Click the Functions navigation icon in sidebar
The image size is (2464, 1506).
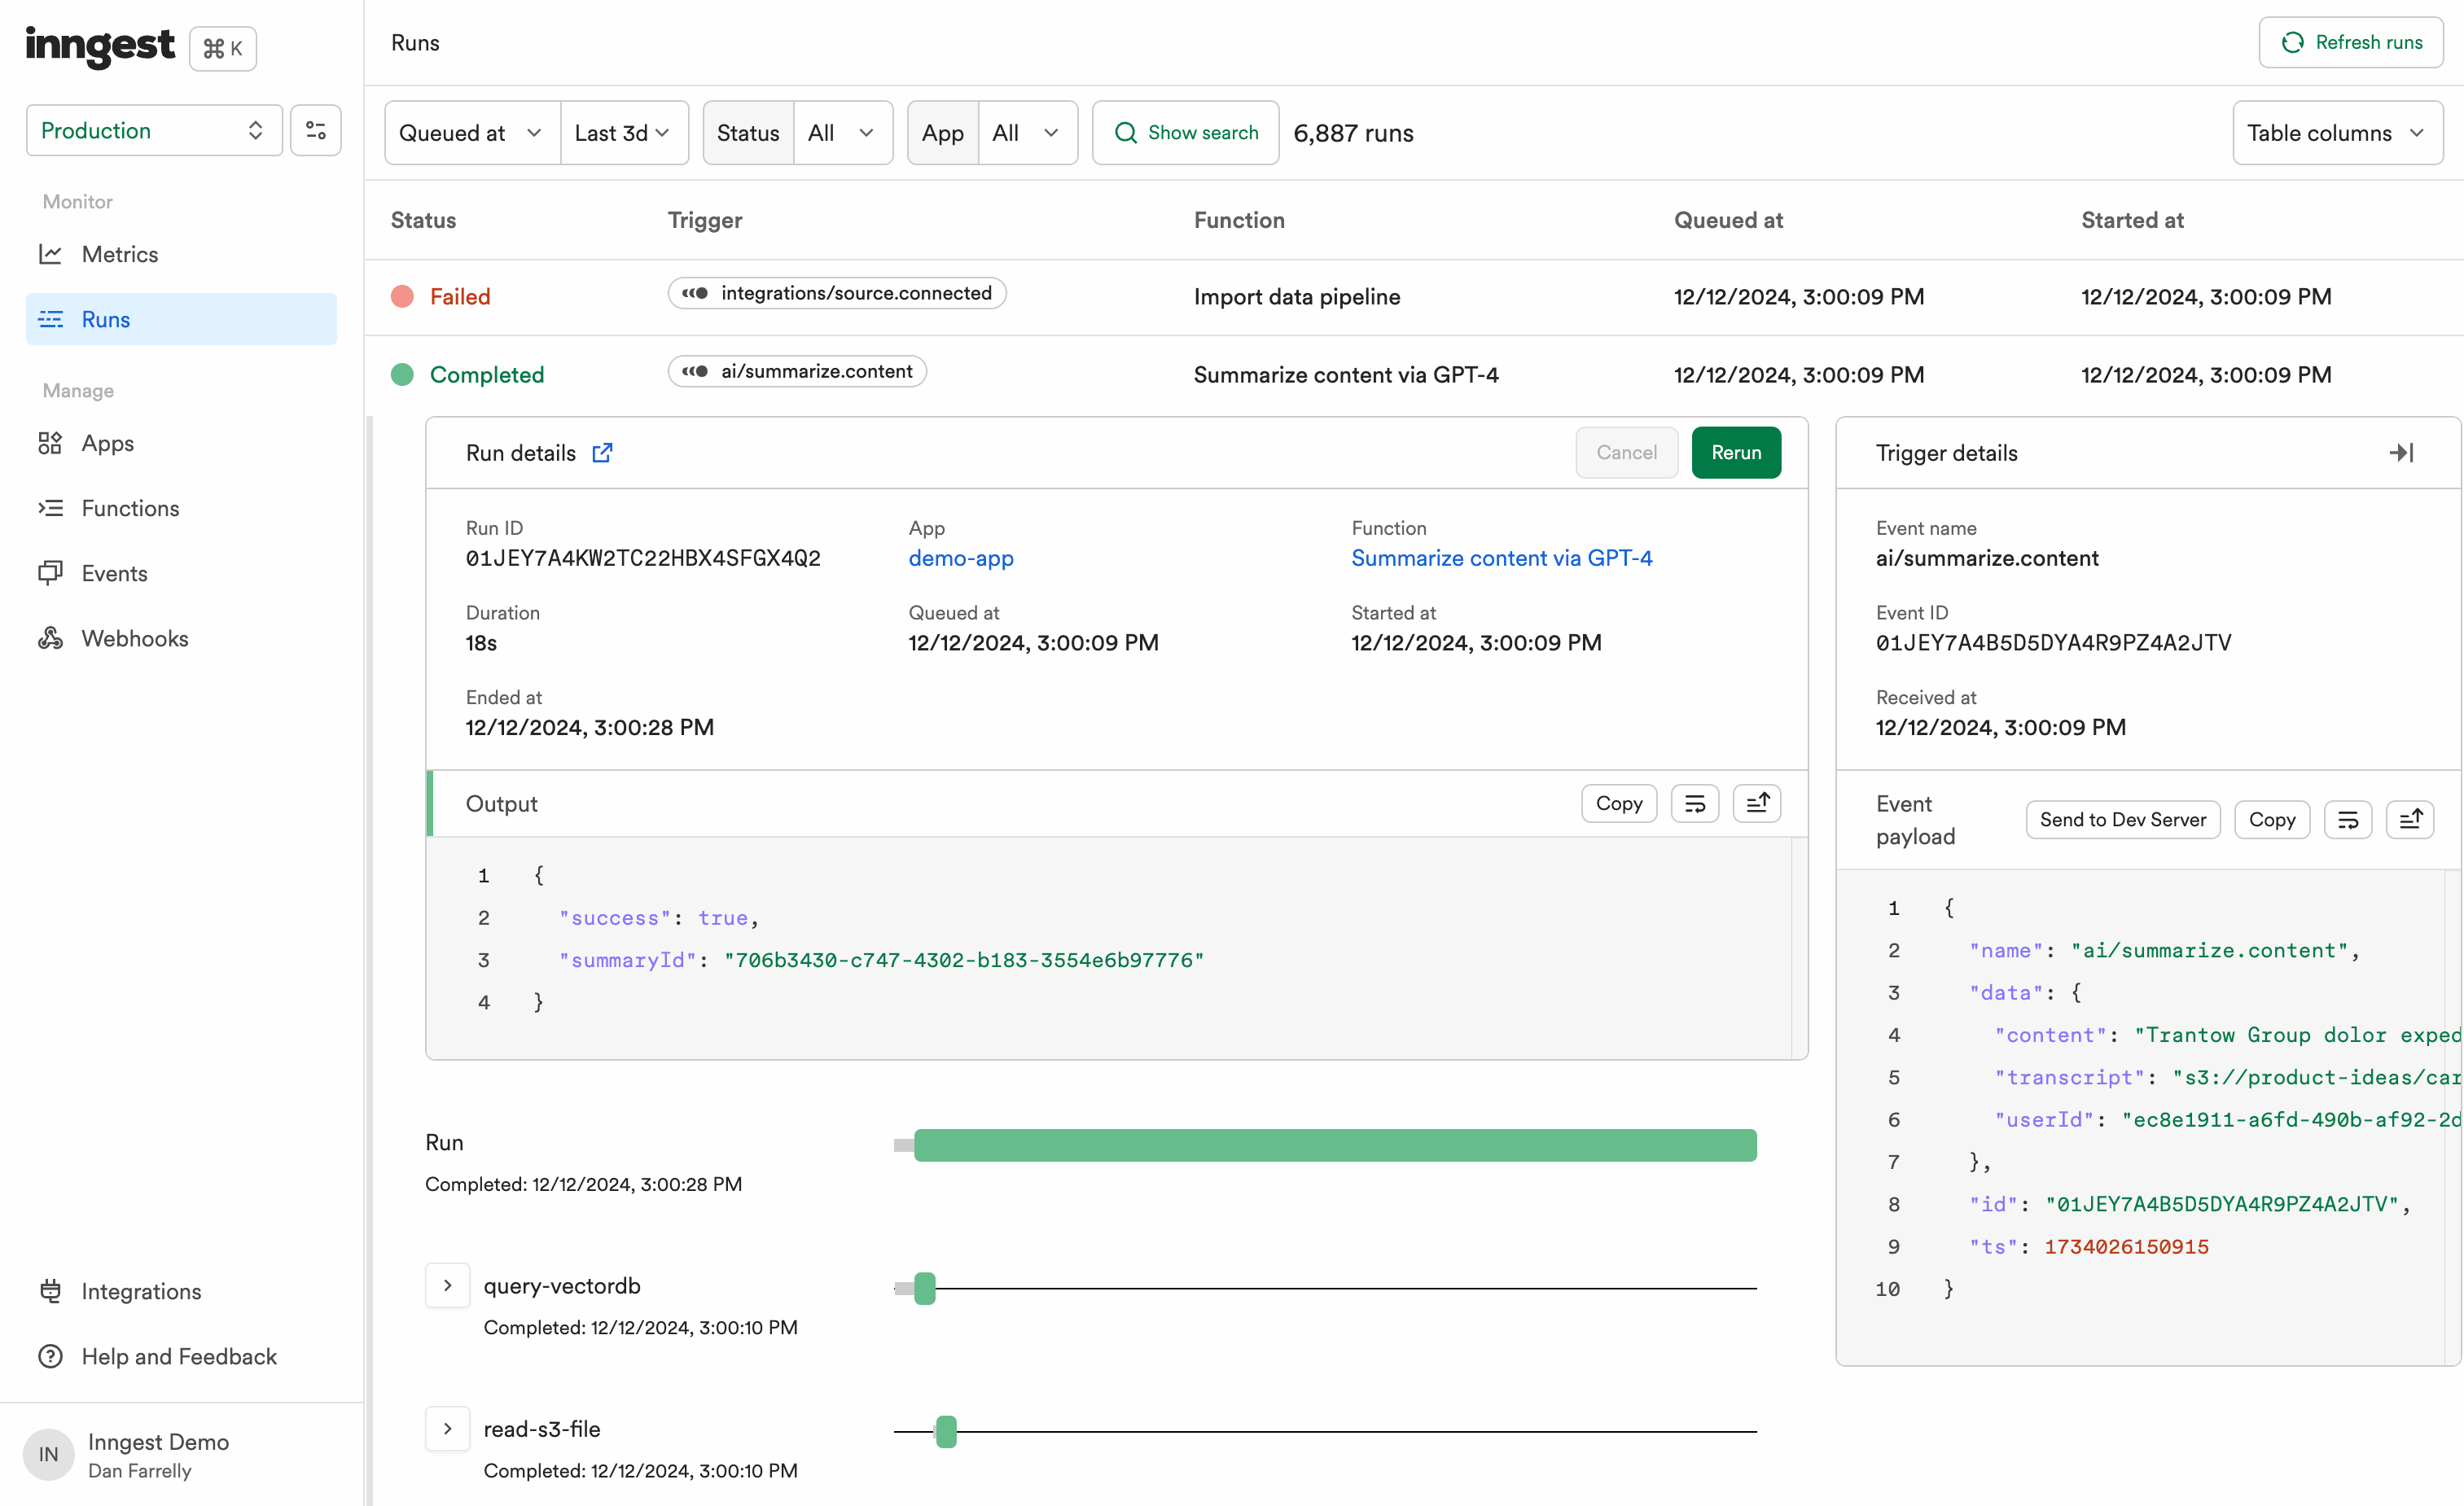pyautogui.click(x=53, y=509)
